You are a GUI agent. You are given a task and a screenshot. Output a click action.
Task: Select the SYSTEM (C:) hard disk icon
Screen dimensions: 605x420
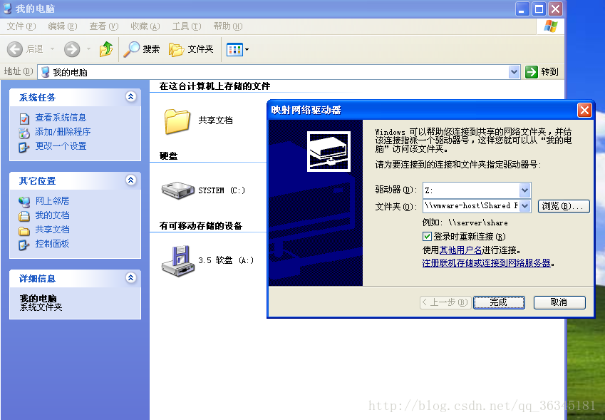[x=178, y=190]
